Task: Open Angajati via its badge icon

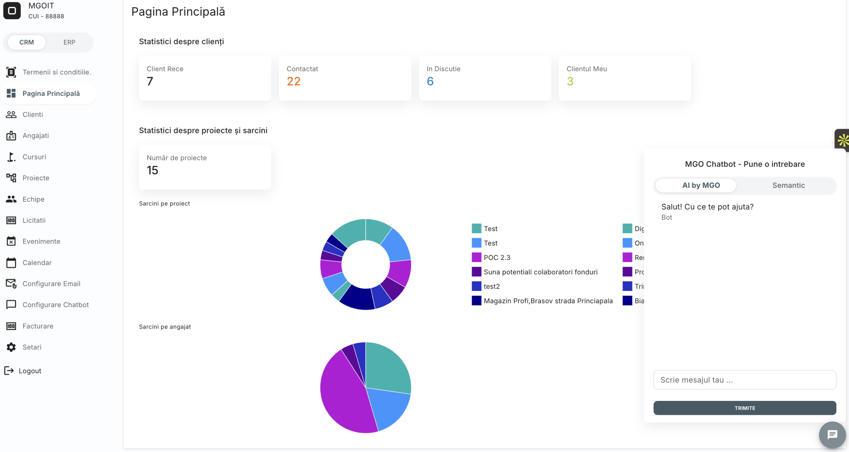Action: [11, 136]
